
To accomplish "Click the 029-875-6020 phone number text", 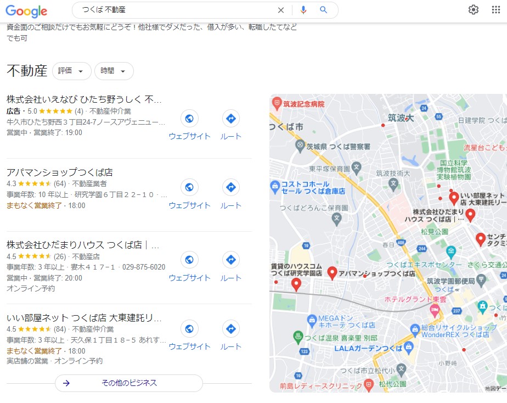I will [144, 267].
